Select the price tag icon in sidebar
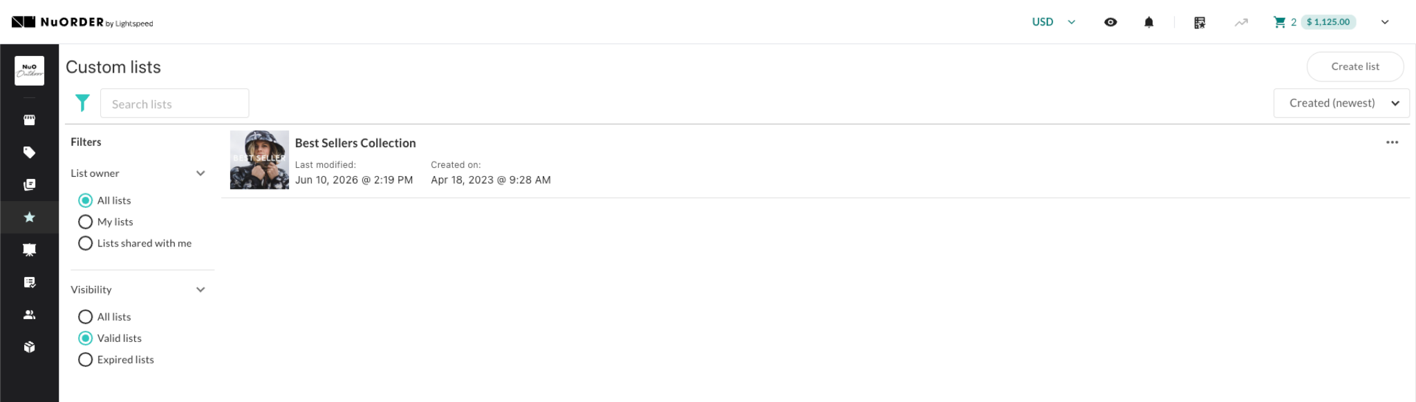Image resolution: width=1416 pixels, height=402 pixels. [29, 152]
